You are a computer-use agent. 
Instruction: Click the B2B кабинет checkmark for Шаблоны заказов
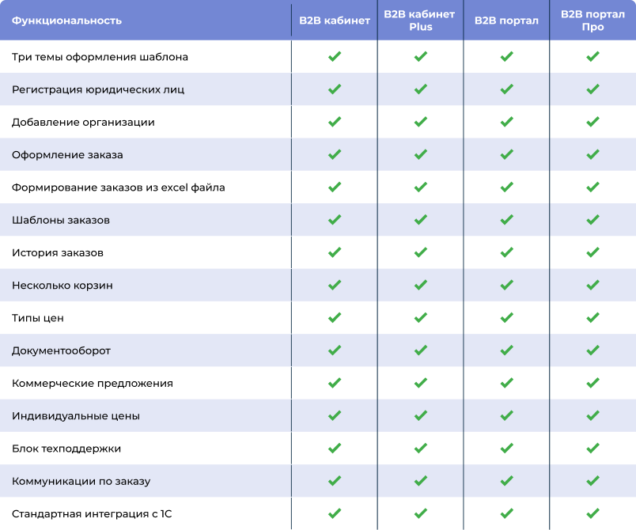tap(335, 220)
